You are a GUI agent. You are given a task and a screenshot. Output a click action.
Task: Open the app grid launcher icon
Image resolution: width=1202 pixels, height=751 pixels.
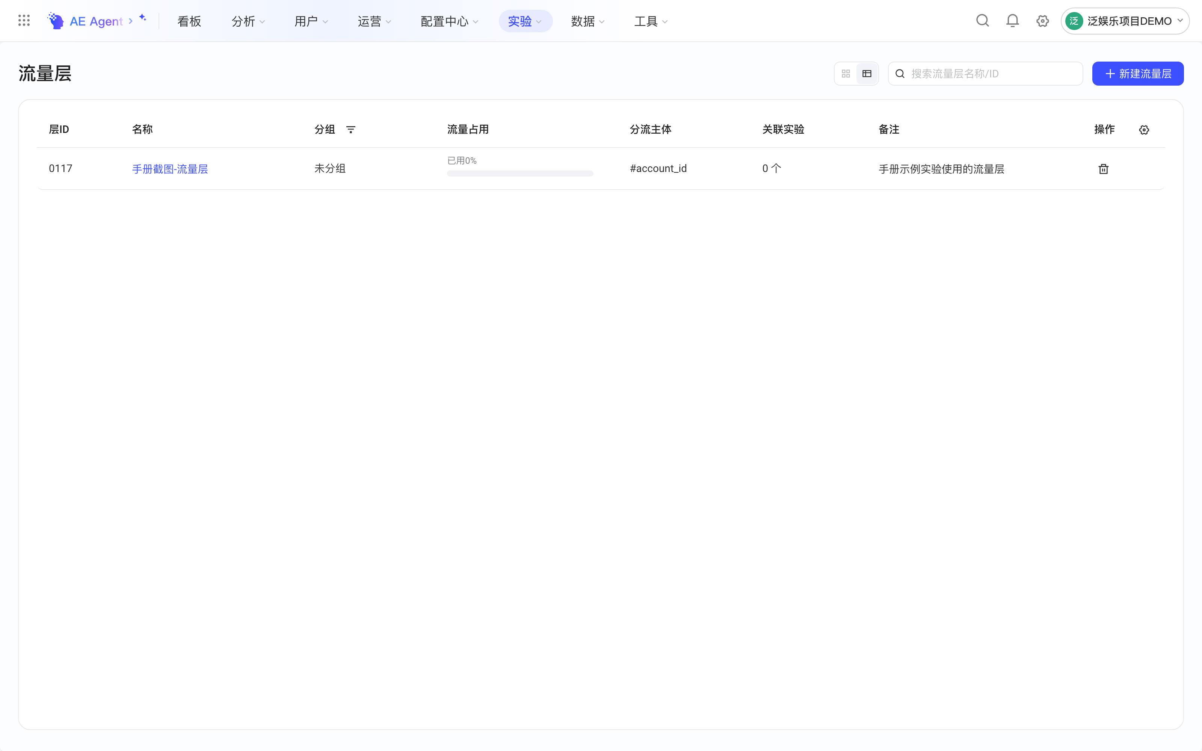tap(24, 21)
